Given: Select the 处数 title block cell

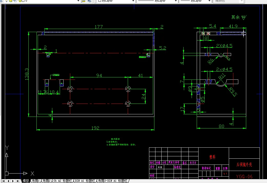Looking at the screenshot, I should pos(158,162).
